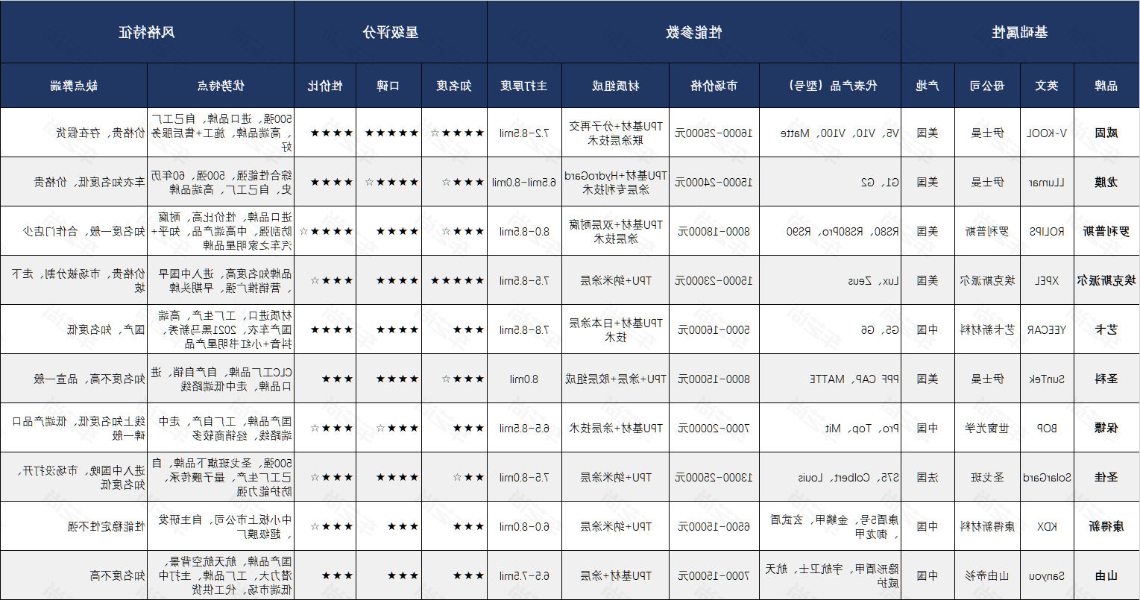Select the 英文 column header
Screen dimensions: 1140x600
click(x=1048, y=86)
